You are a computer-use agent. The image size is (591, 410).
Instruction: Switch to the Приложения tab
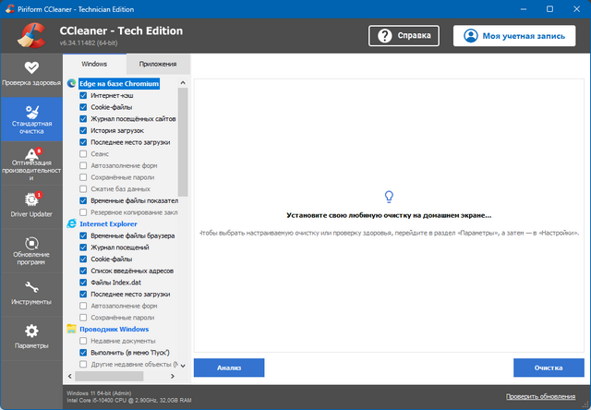pos(158,65)
